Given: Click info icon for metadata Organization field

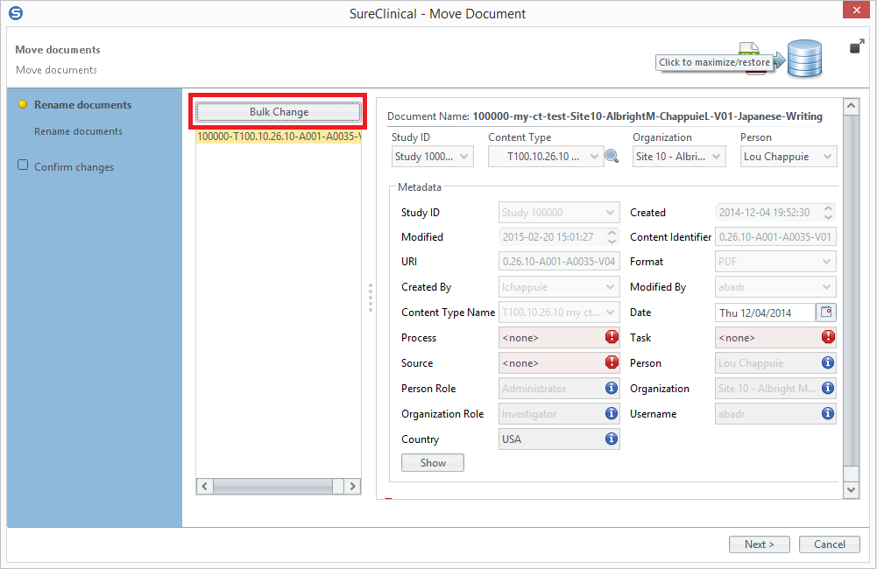Looking at the screenshot, I should point(828,388).
